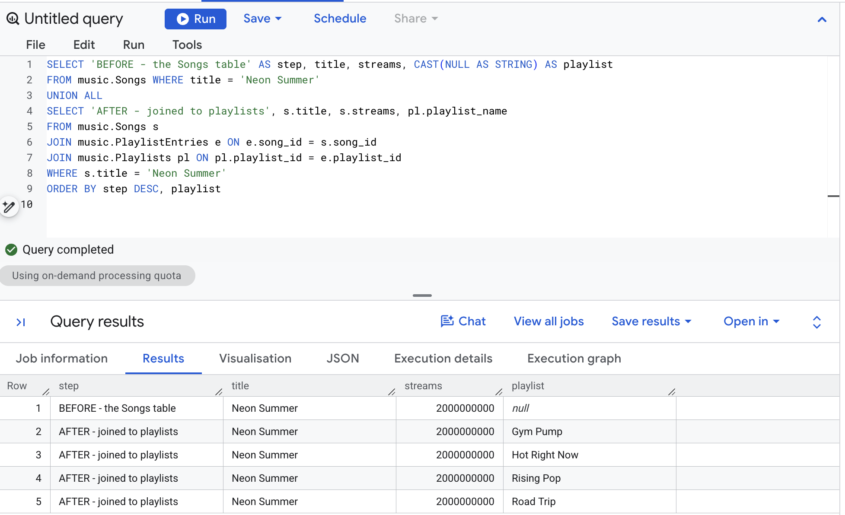Open Chat with the sparkle chat icon
The height and width of the screenshot is (515, 845).
[x=463, y=321]
